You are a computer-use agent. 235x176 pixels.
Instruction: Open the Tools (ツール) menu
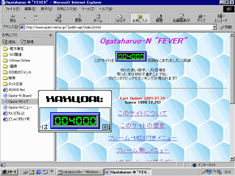88,9
